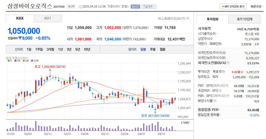Click the 넥스트레이드(NXT) link
266x139 pixels.
171,18
